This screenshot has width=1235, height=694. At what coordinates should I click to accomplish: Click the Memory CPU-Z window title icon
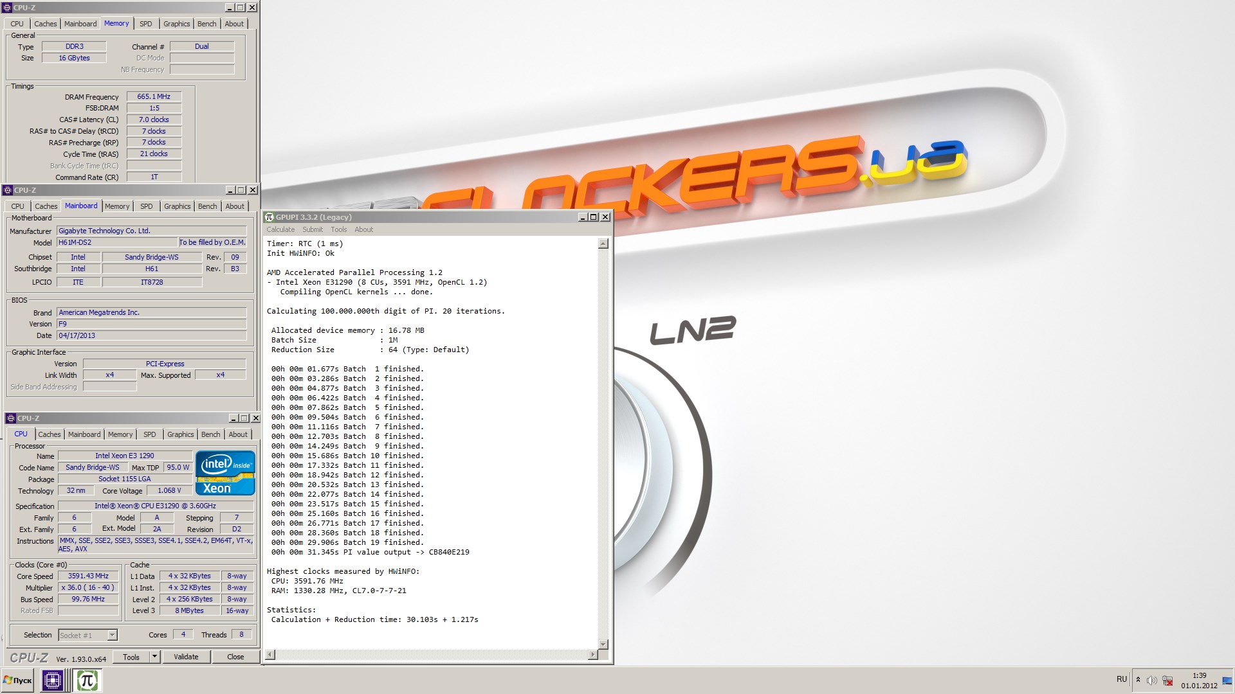tap(8, 8)
